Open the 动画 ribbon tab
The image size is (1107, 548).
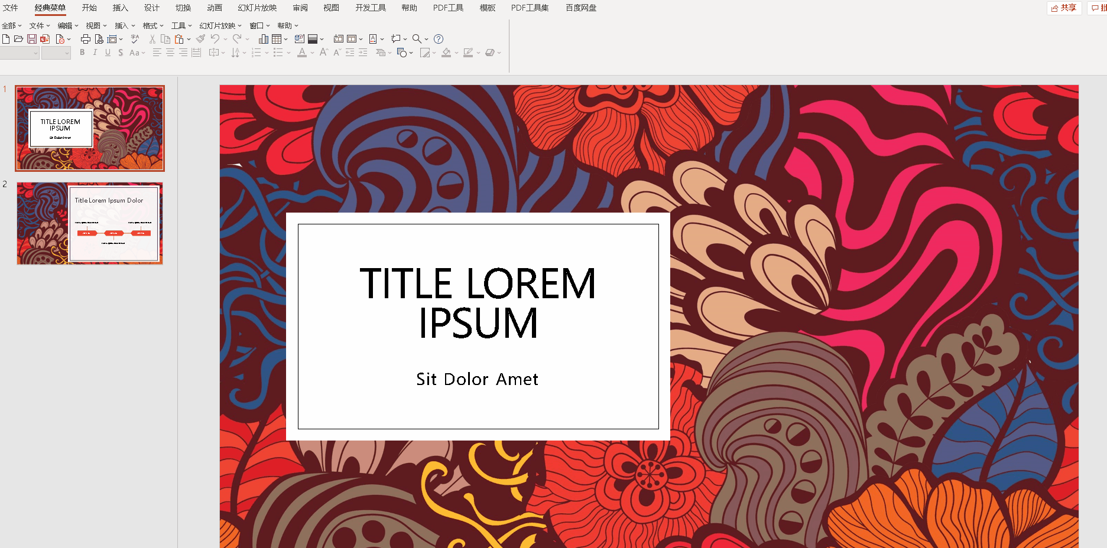point(215,8)
